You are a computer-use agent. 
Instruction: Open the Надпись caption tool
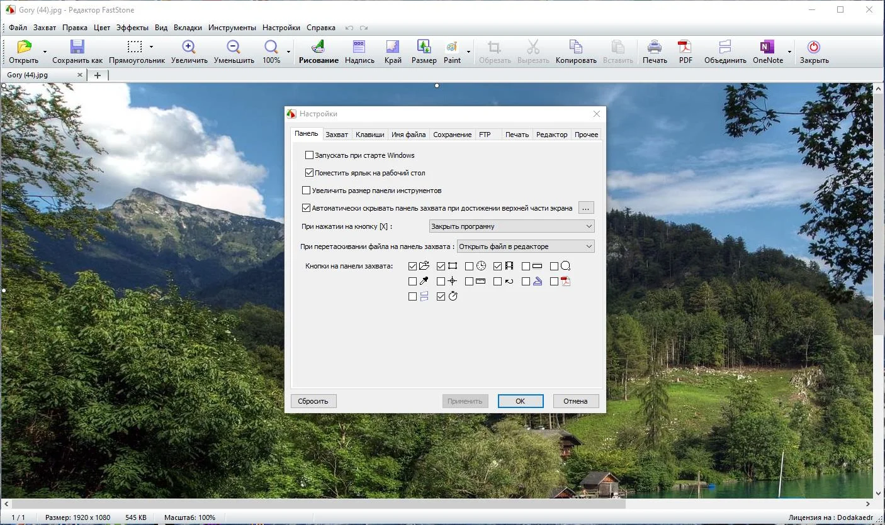[359, 47]
